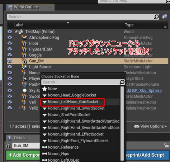Expand the Vell2 tree item arrow

coord(19,108)
